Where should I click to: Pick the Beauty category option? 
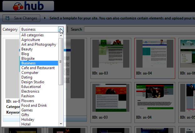pos(27,49)
